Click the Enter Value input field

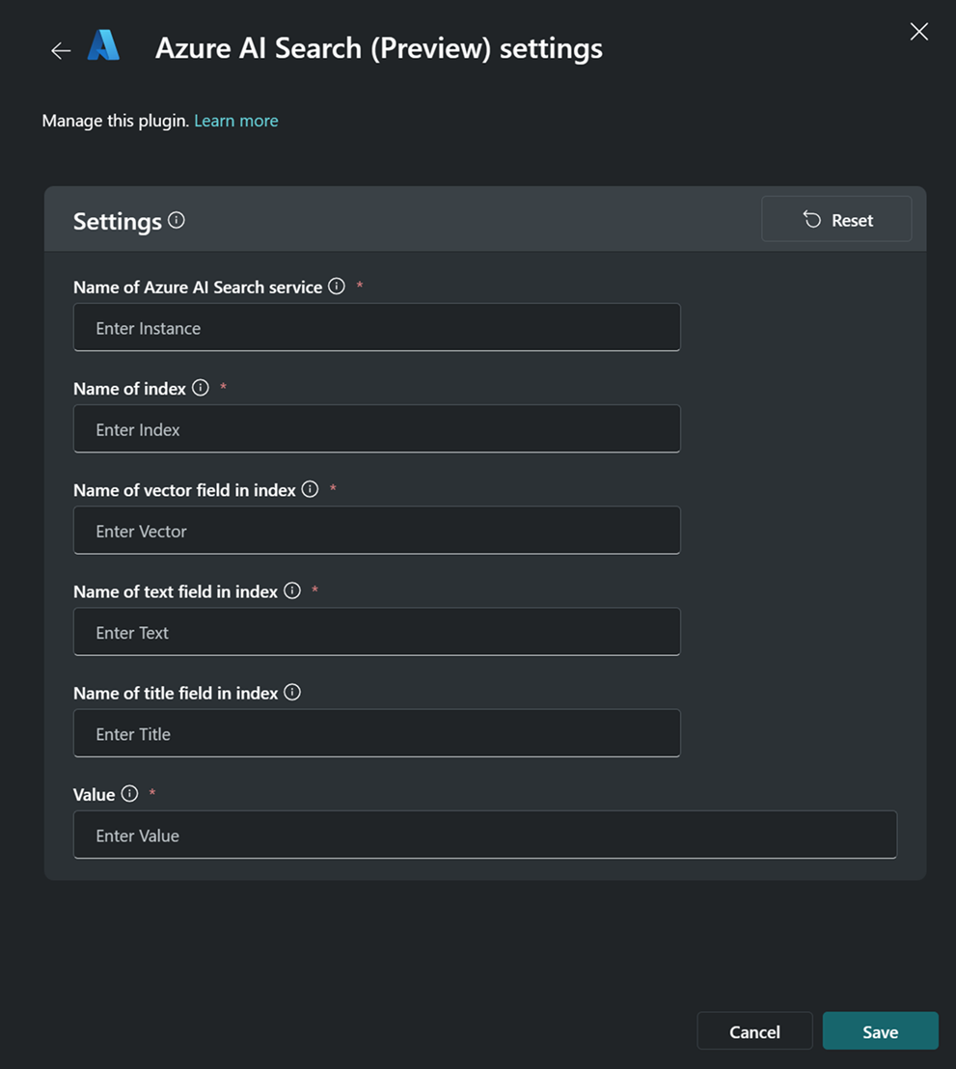pyautogui.click(x=485, y=835)
